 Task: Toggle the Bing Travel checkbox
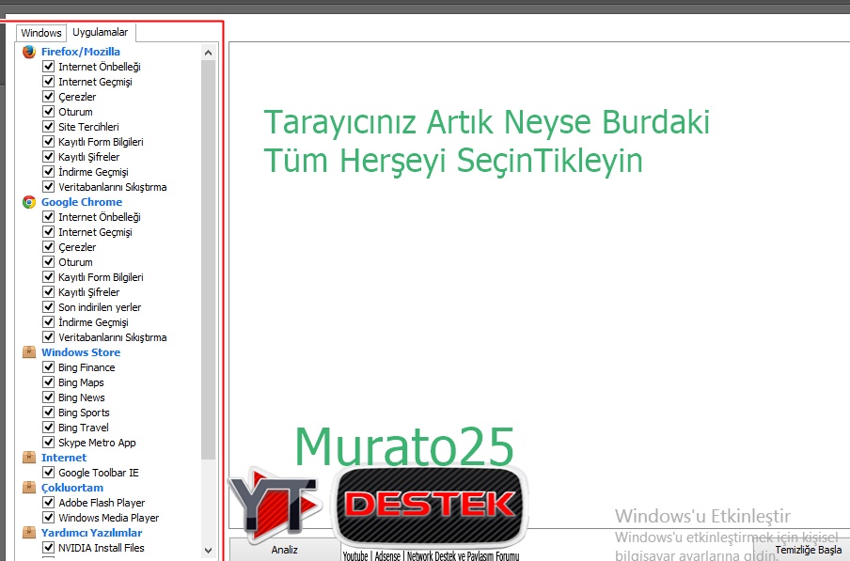48,428
